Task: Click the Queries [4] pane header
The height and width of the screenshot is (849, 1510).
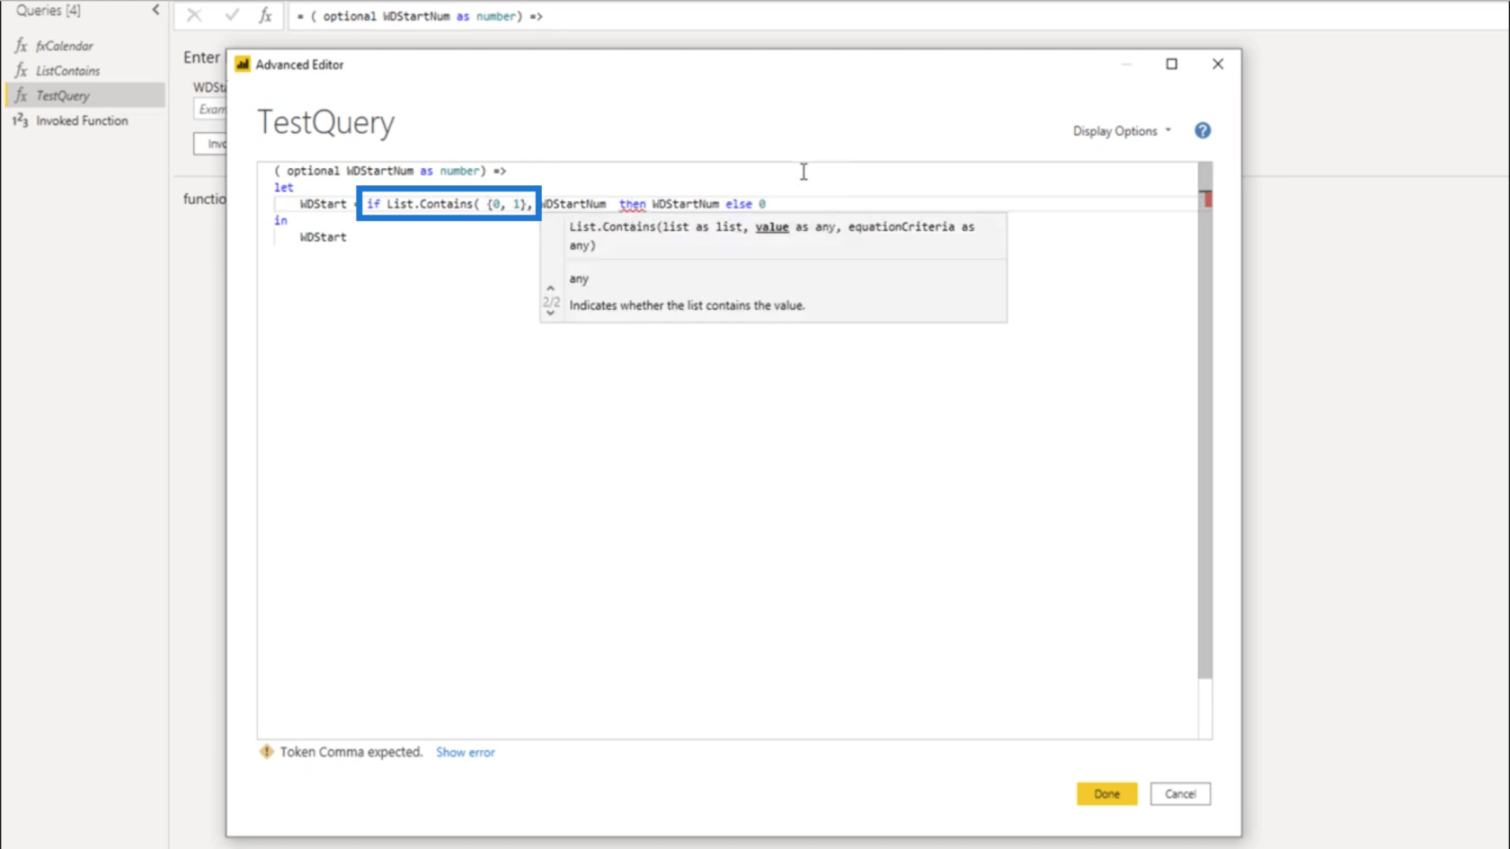Action: [48, 11]
